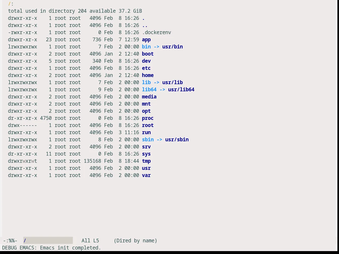Viewport: 339px width, 254px height.
Task: Click the drwx------ permissions string
Action: [23, 125]
